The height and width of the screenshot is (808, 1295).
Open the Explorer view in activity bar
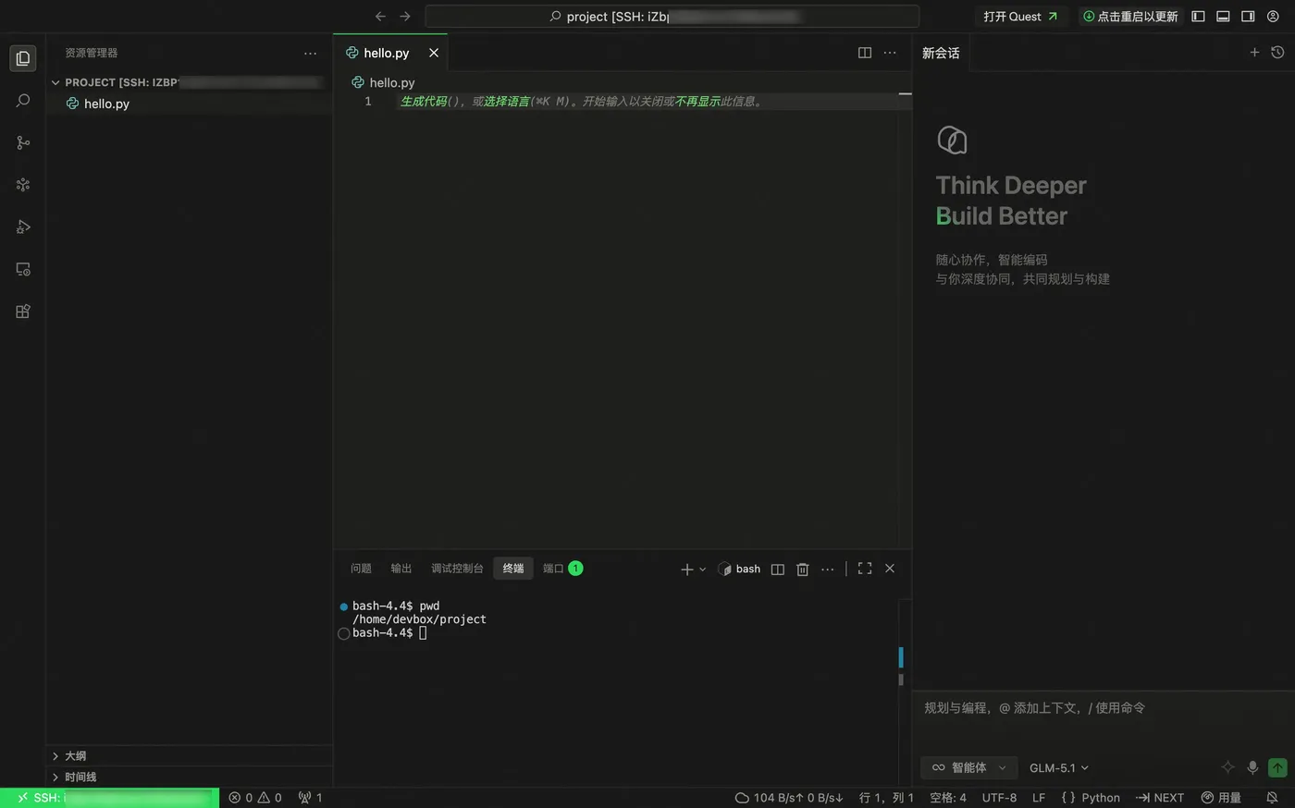click(23, 58)
